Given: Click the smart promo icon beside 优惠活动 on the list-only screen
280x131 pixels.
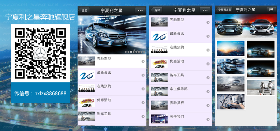Looking at the screenshot, I should 159,64.
